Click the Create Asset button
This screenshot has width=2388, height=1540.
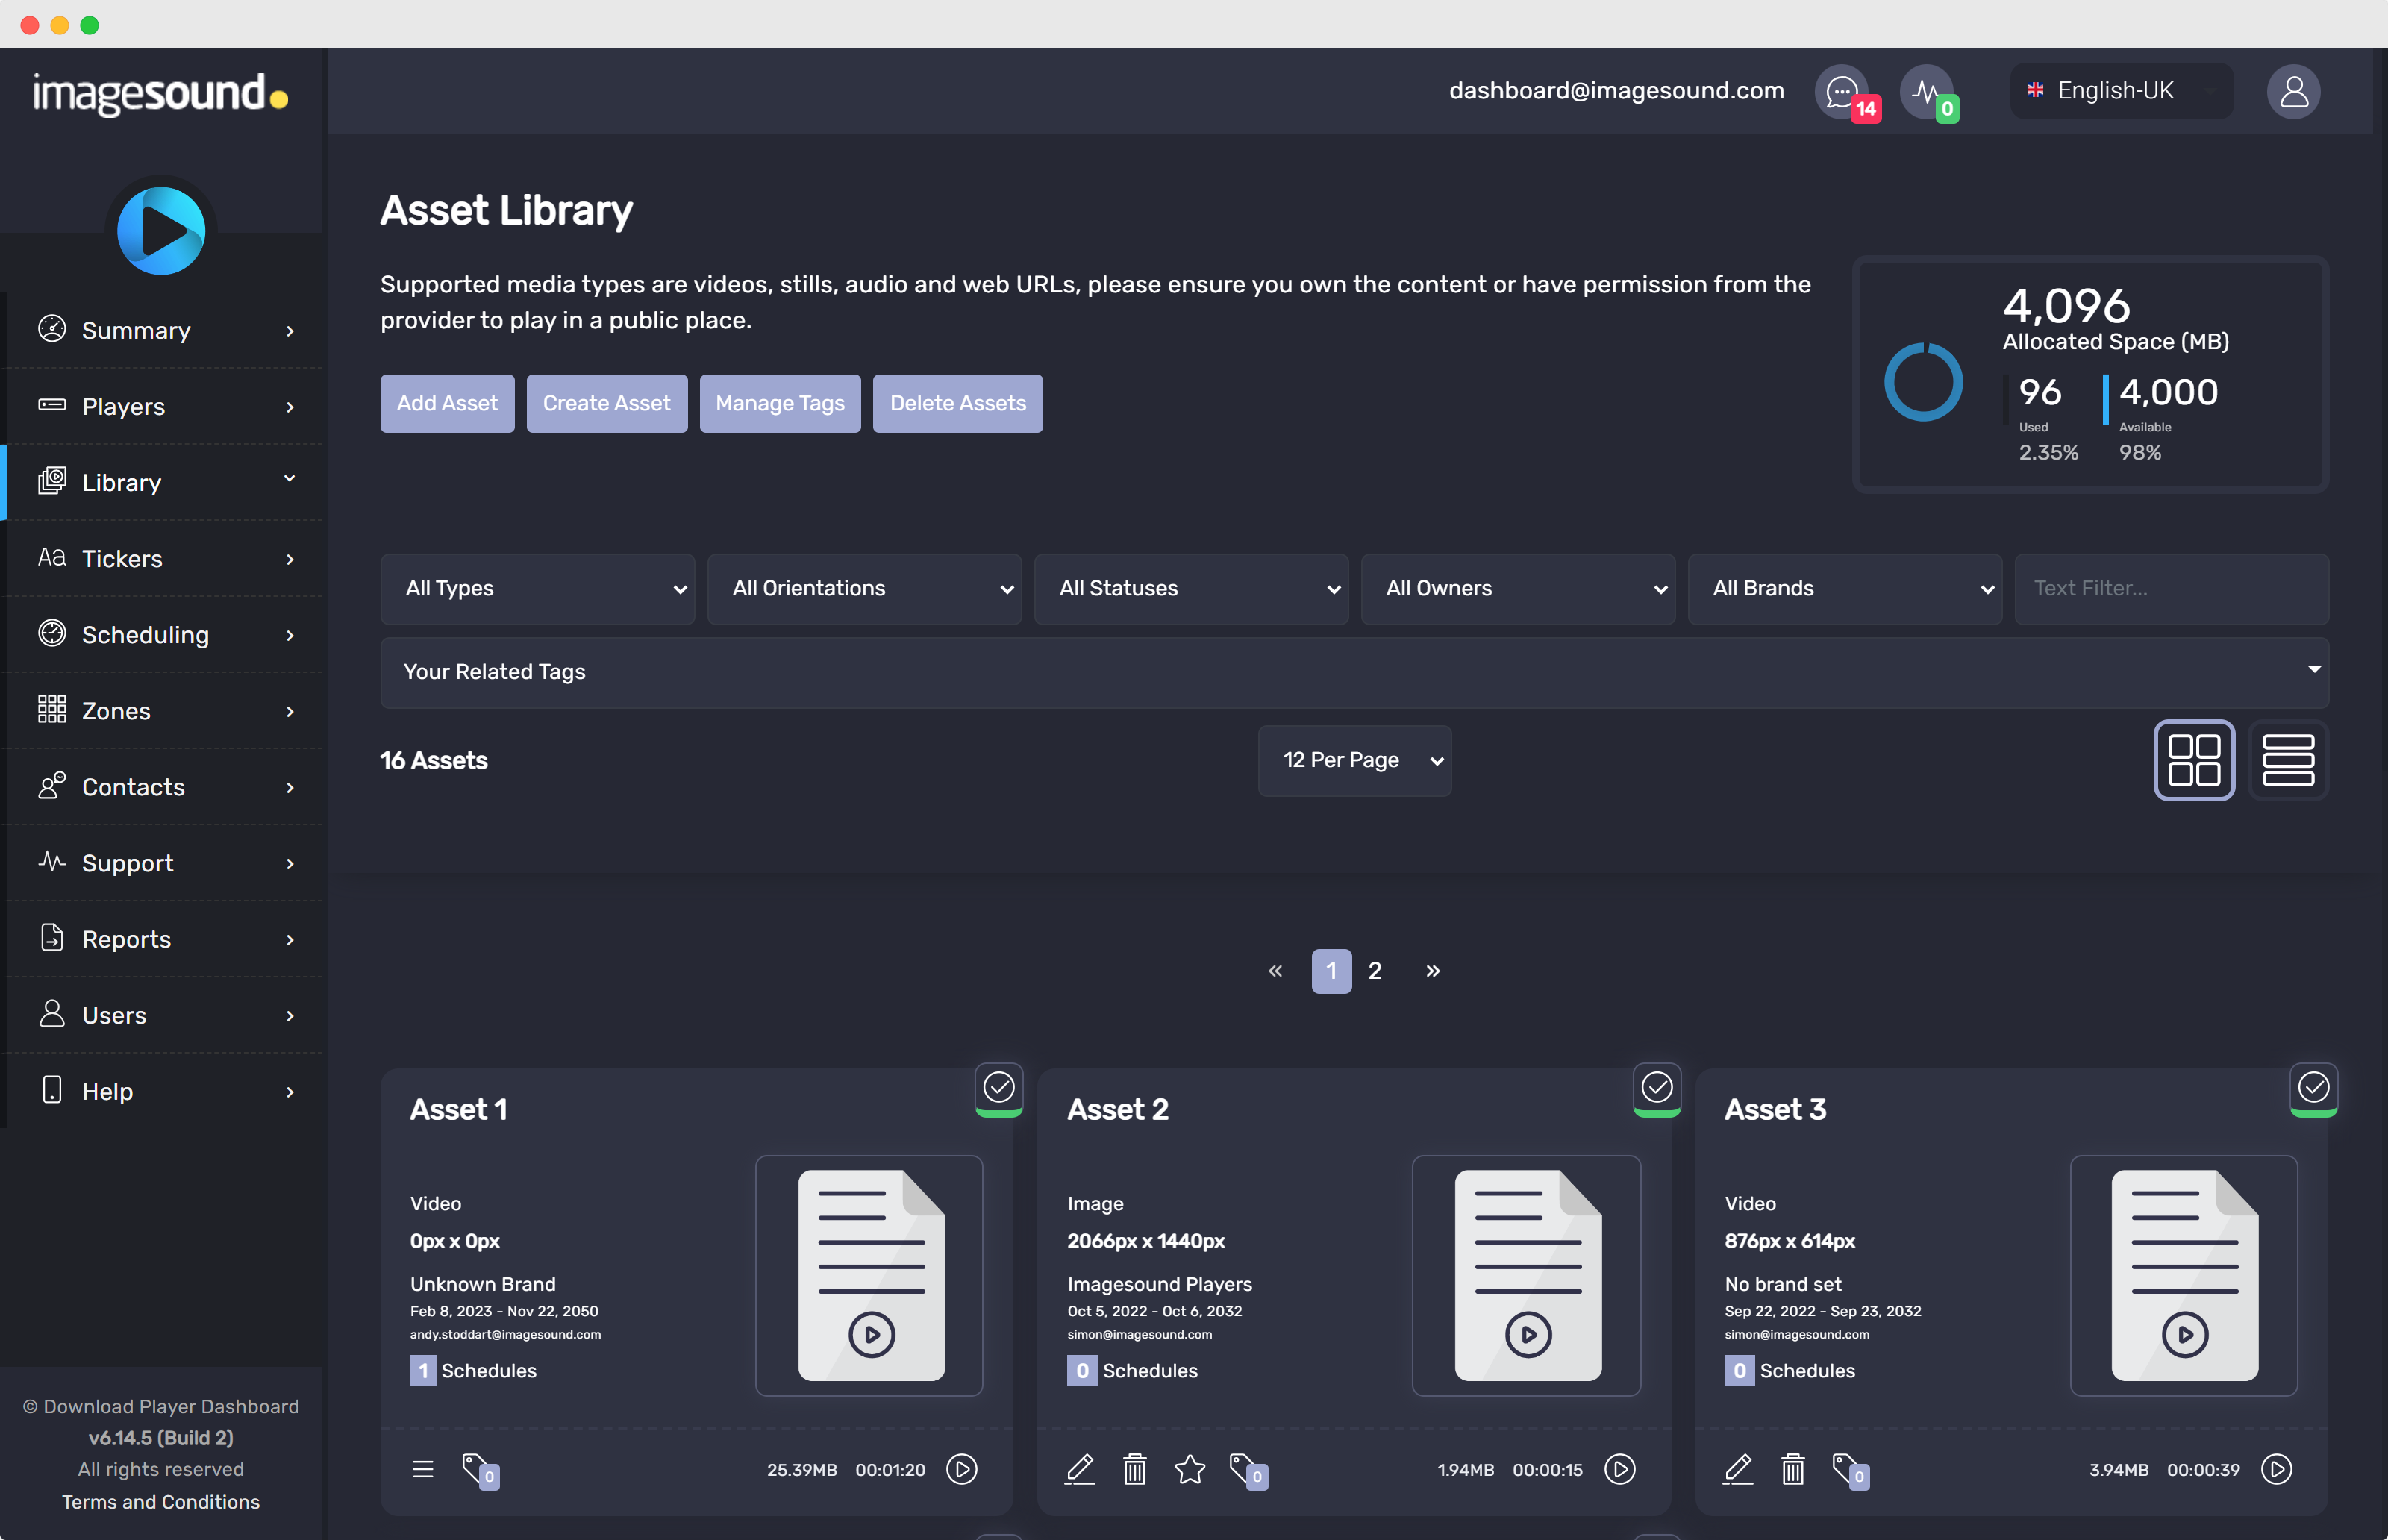click(x=607, y=404)
